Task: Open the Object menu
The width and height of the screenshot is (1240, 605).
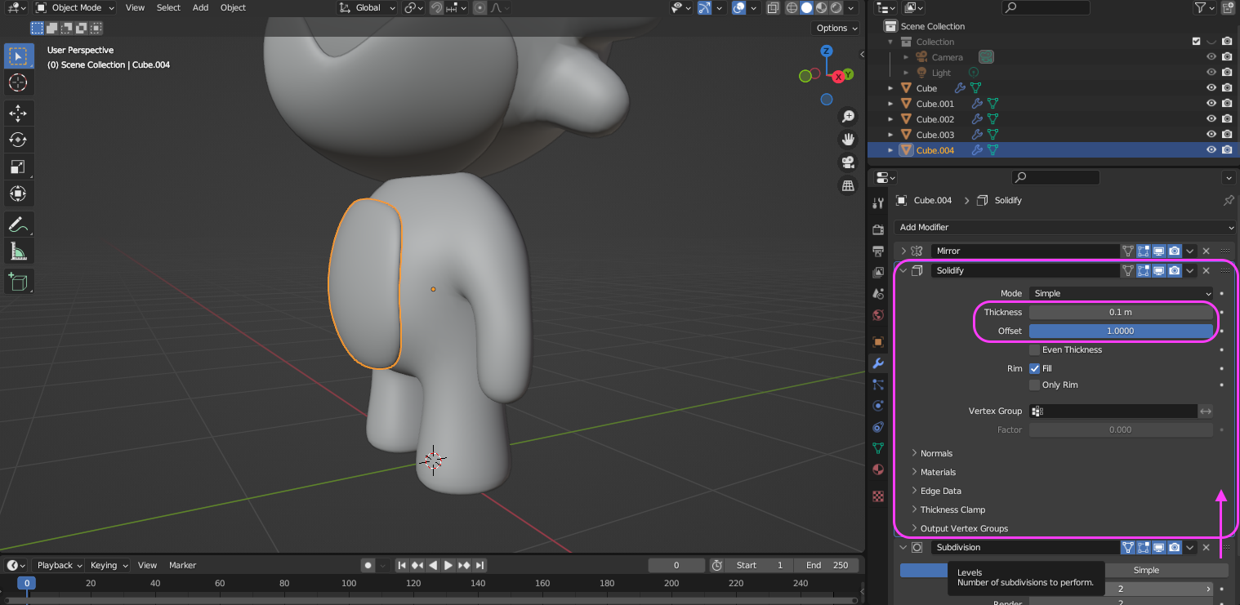Action: pos(233,7)
